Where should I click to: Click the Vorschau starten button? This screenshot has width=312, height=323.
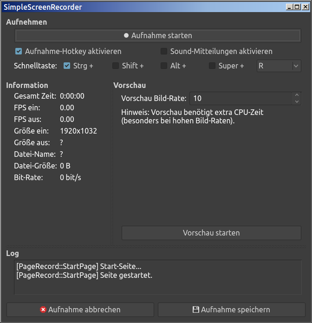pyautogui.click(x=211, y=233)
